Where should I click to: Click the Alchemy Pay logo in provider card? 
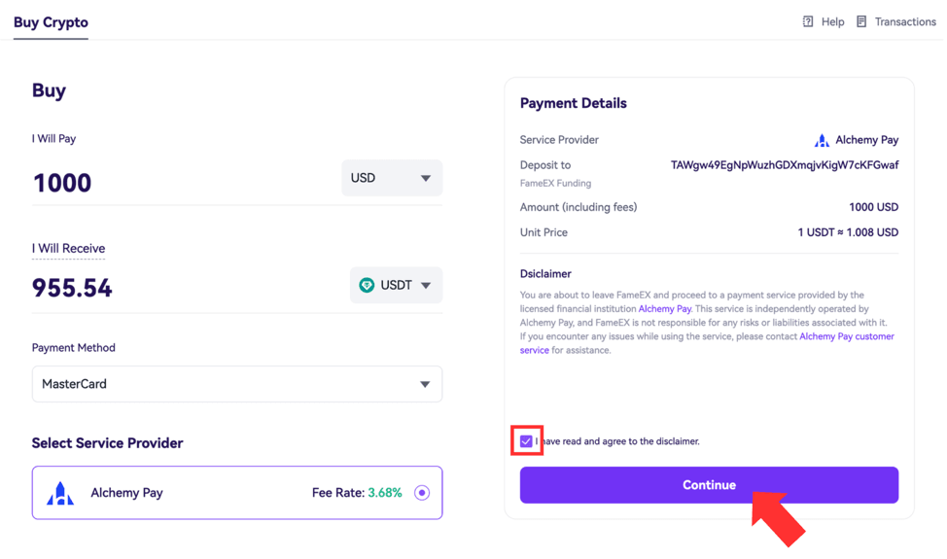(x=60, y=493)
